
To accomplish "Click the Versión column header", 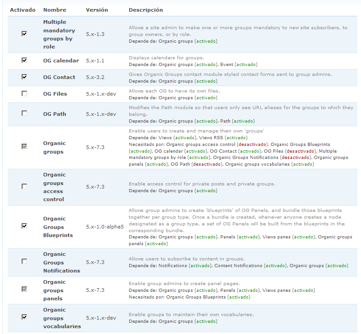I will [x=97, y=10].
